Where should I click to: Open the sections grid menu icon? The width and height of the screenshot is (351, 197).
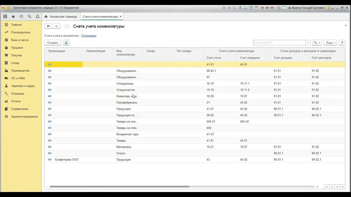point(5,16)
